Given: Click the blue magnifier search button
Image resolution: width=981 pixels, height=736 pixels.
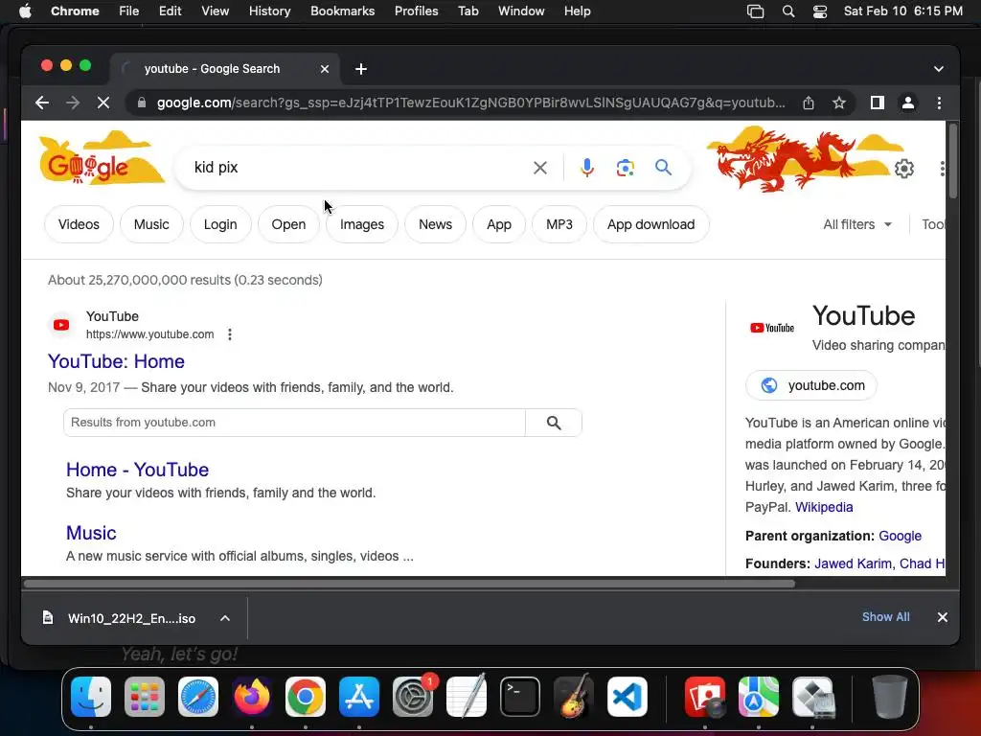Looking at the screenshot, I should (663, 167).
